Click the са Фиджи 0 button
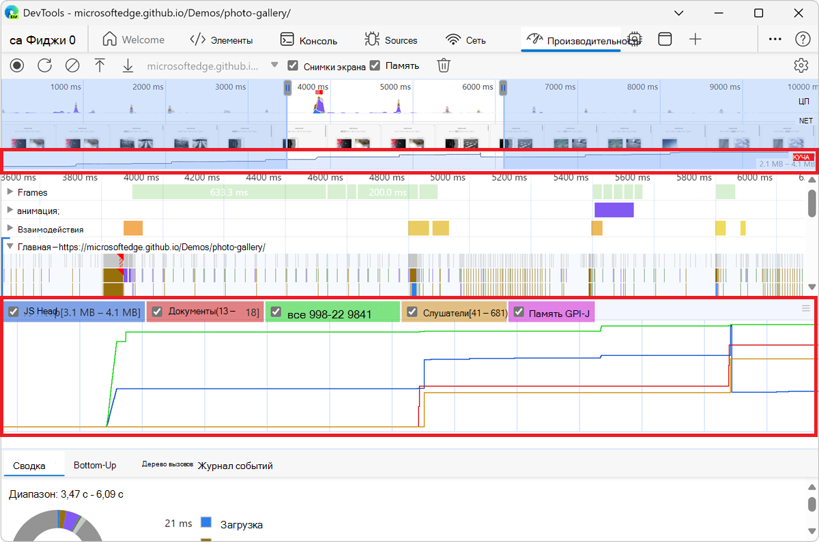Viewport: 819px width, 542px height. 42,40
